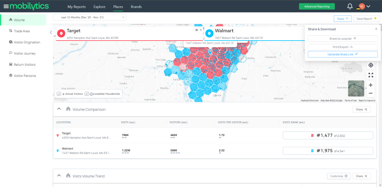Image resolution: width=382 pixels, height=187 pixels.
Task: Click the top Share button
Action: click(343, 19)
